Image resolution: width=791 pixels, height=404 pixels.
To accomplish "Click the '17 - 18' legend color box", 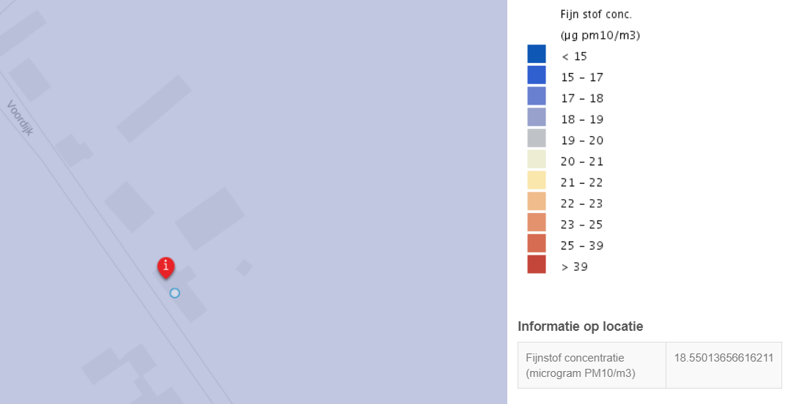I will (536, 96).
